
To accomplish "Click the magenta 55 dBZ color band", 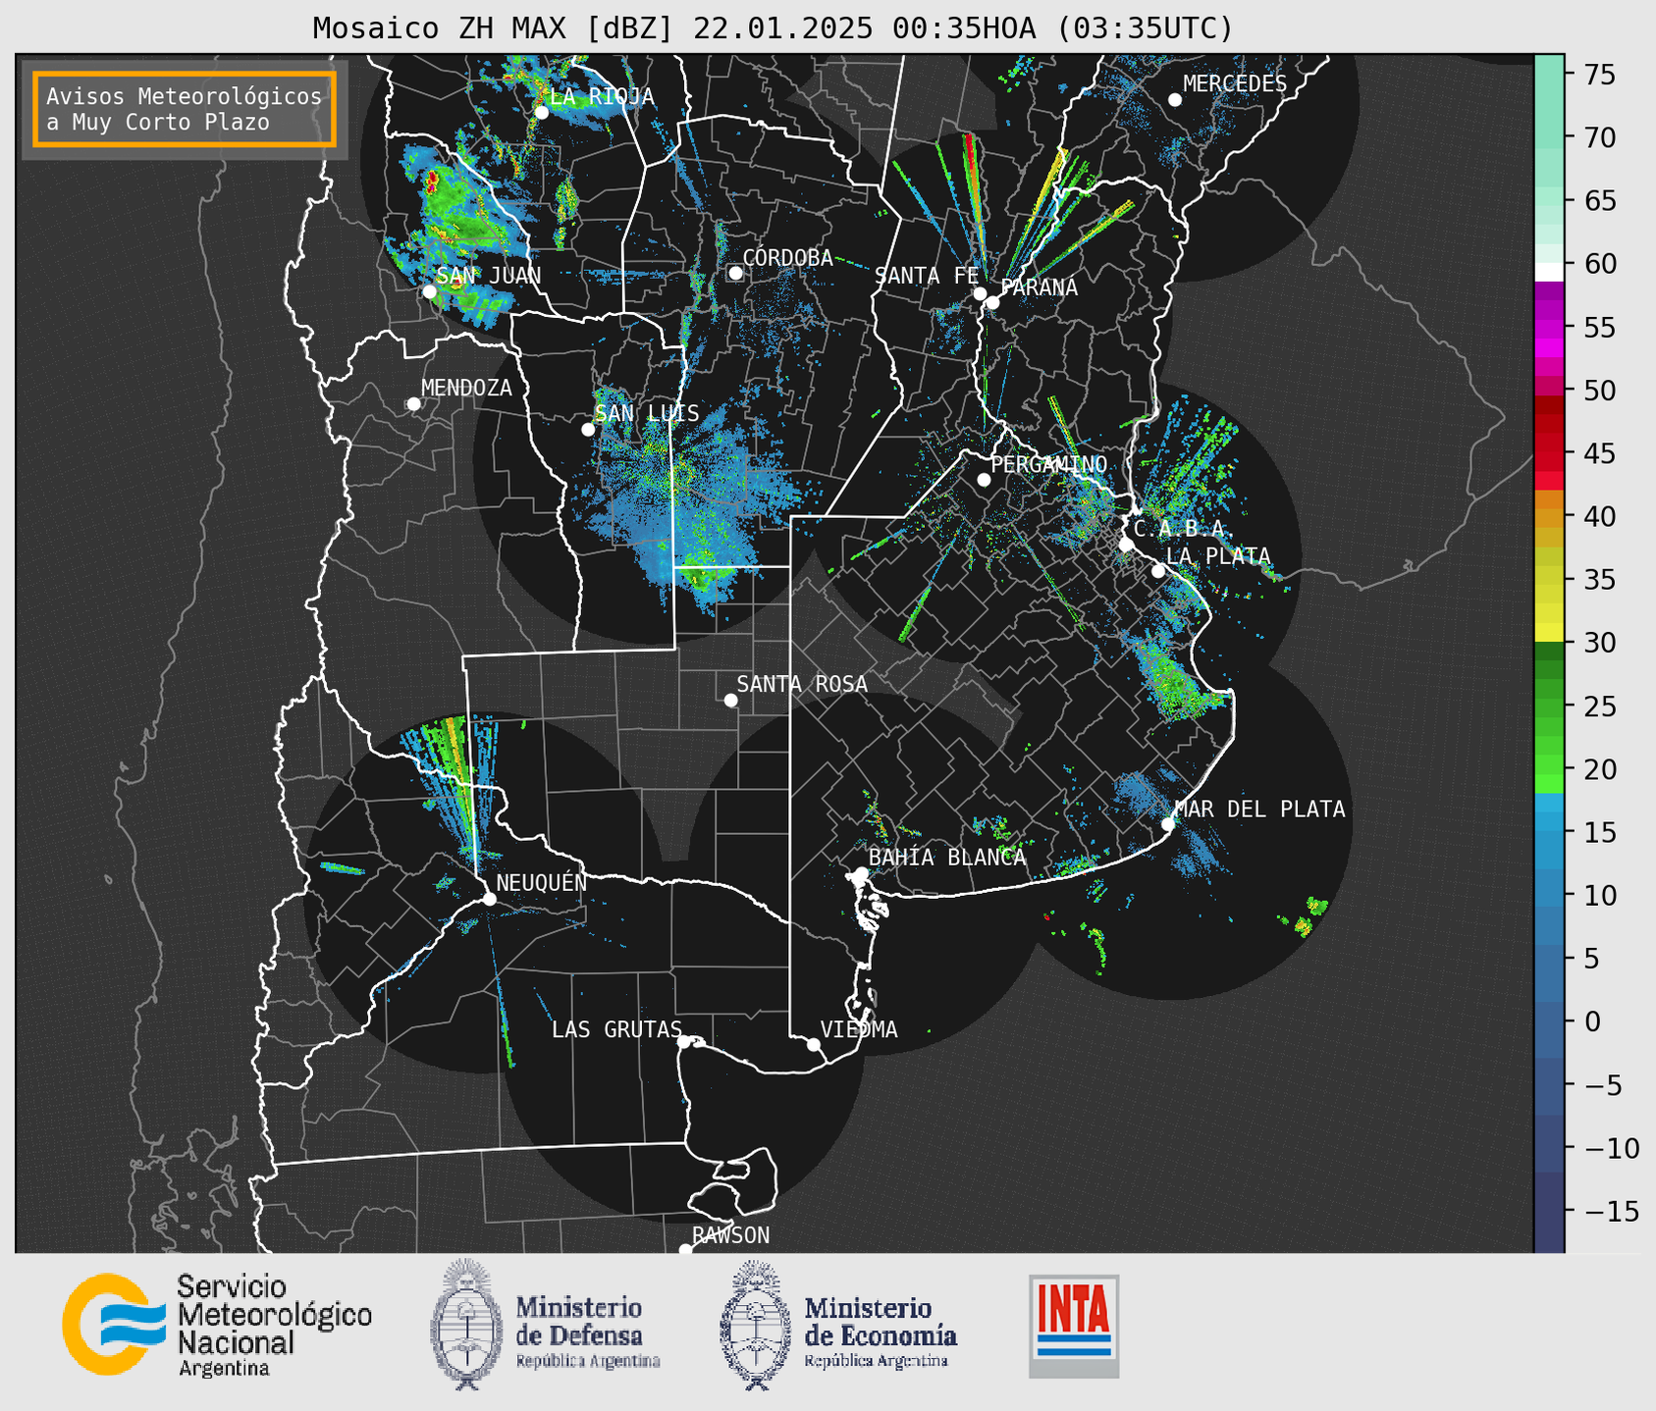I will point(1549,329).
